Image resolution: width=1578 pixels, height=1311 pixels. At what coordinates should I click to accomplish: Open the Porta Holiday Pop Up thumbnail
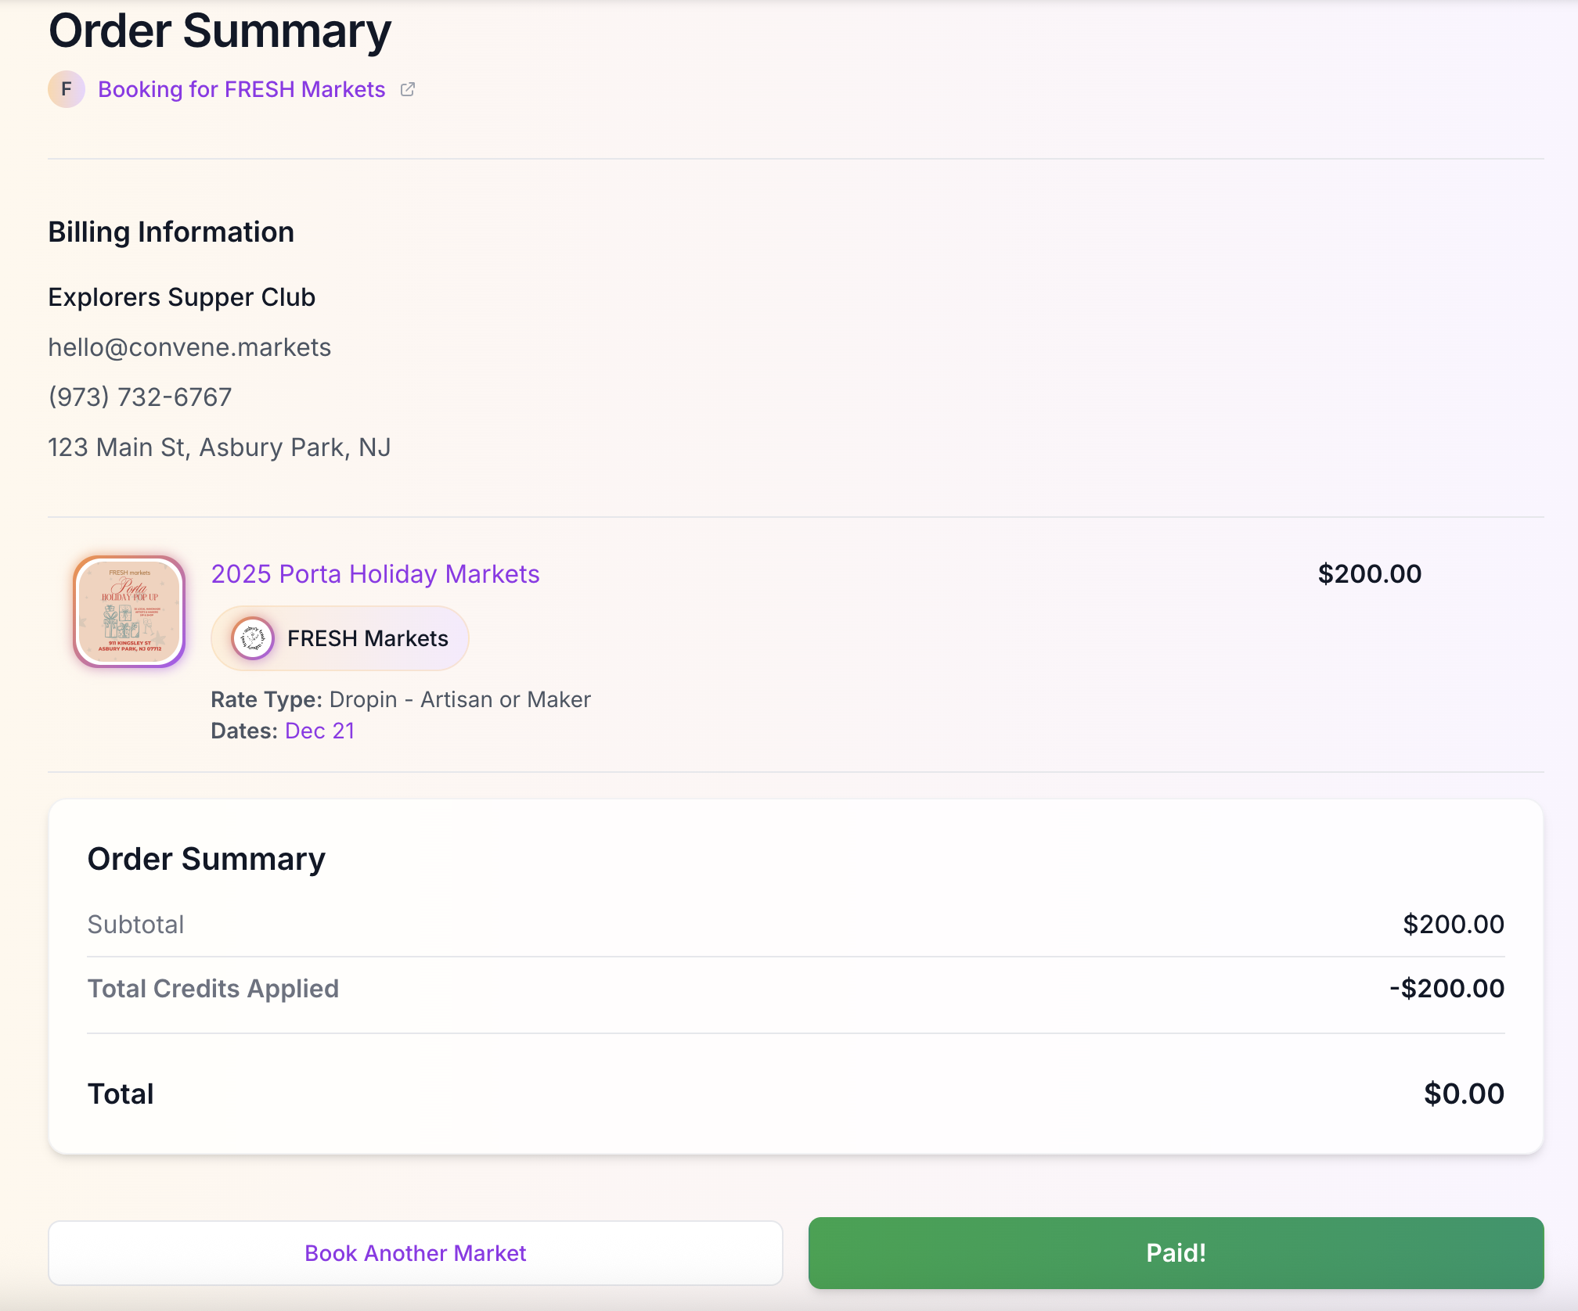pos(130,612)
